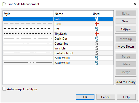Click the wrench icon in the Dot row

pos(97,29)
